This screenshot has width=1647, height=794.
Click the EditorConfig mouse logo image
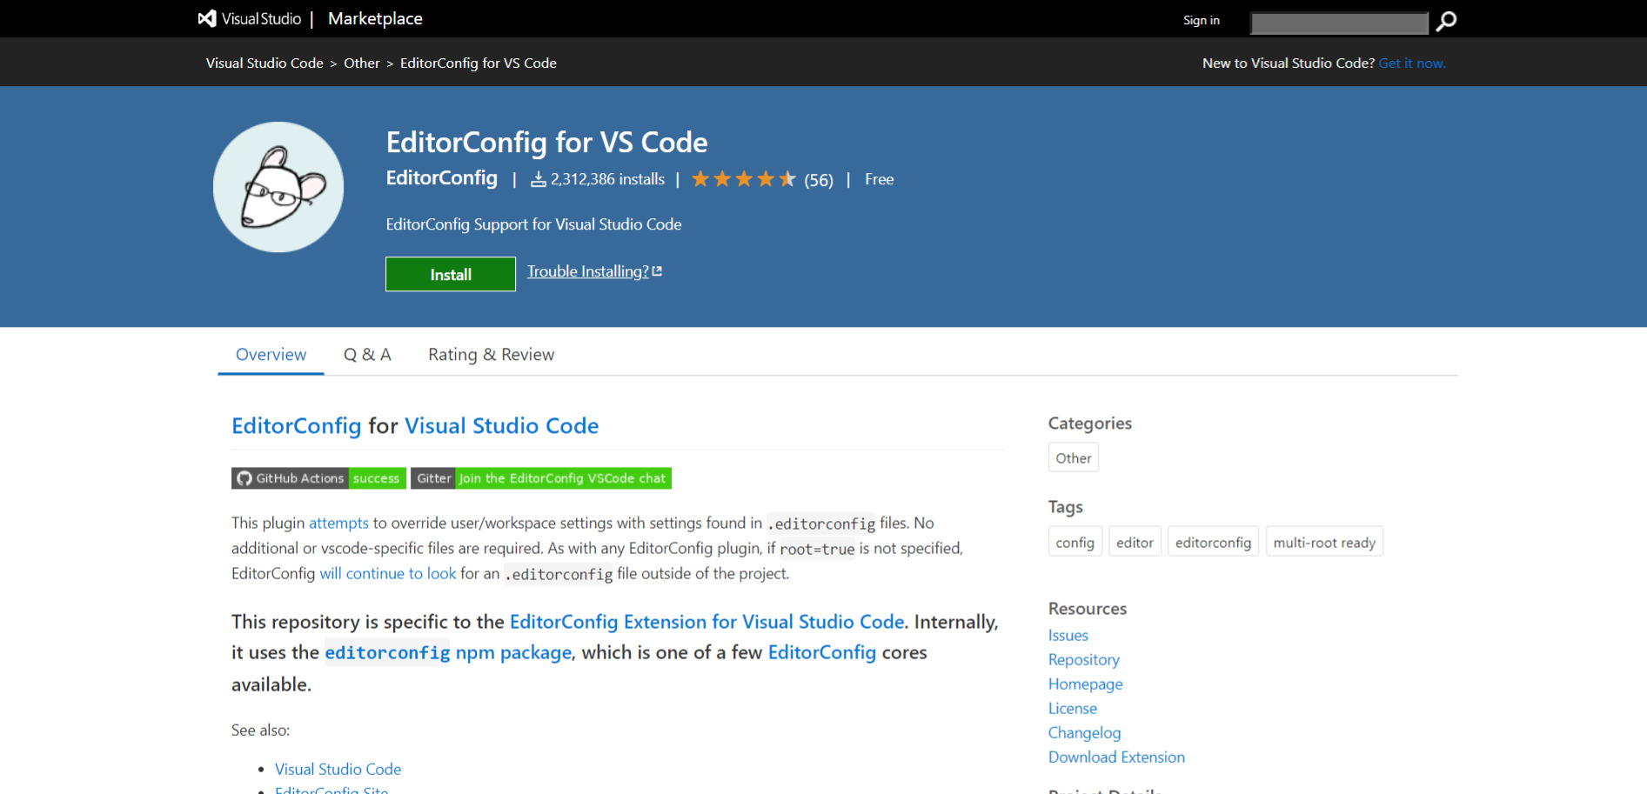(x=278, y=187)
